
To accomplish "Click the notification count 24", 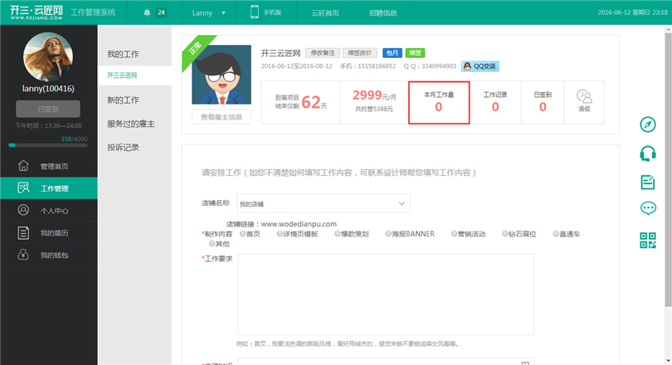I will [161, 12].
